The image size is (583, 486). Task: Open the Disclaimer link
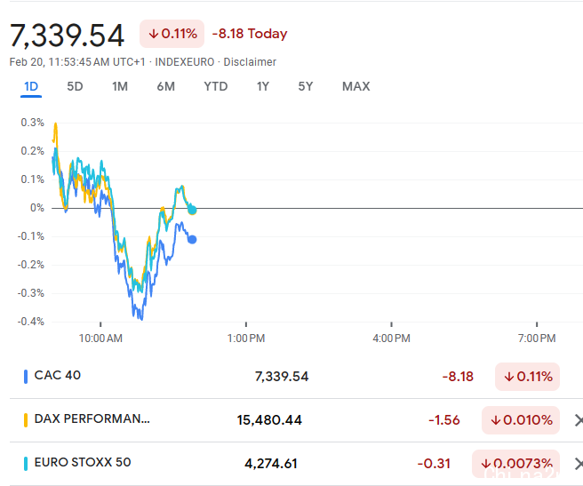(250, 62)
